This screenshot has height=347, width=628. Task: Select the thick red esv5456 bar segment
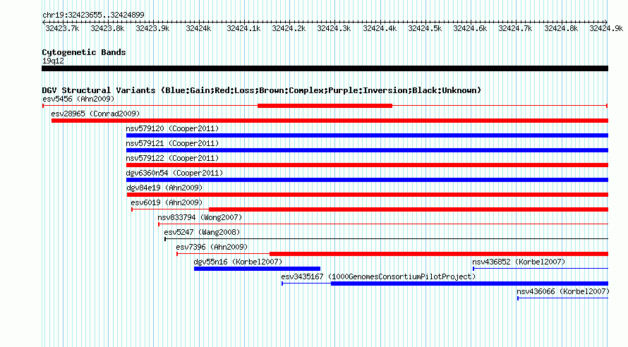[325, 106]
